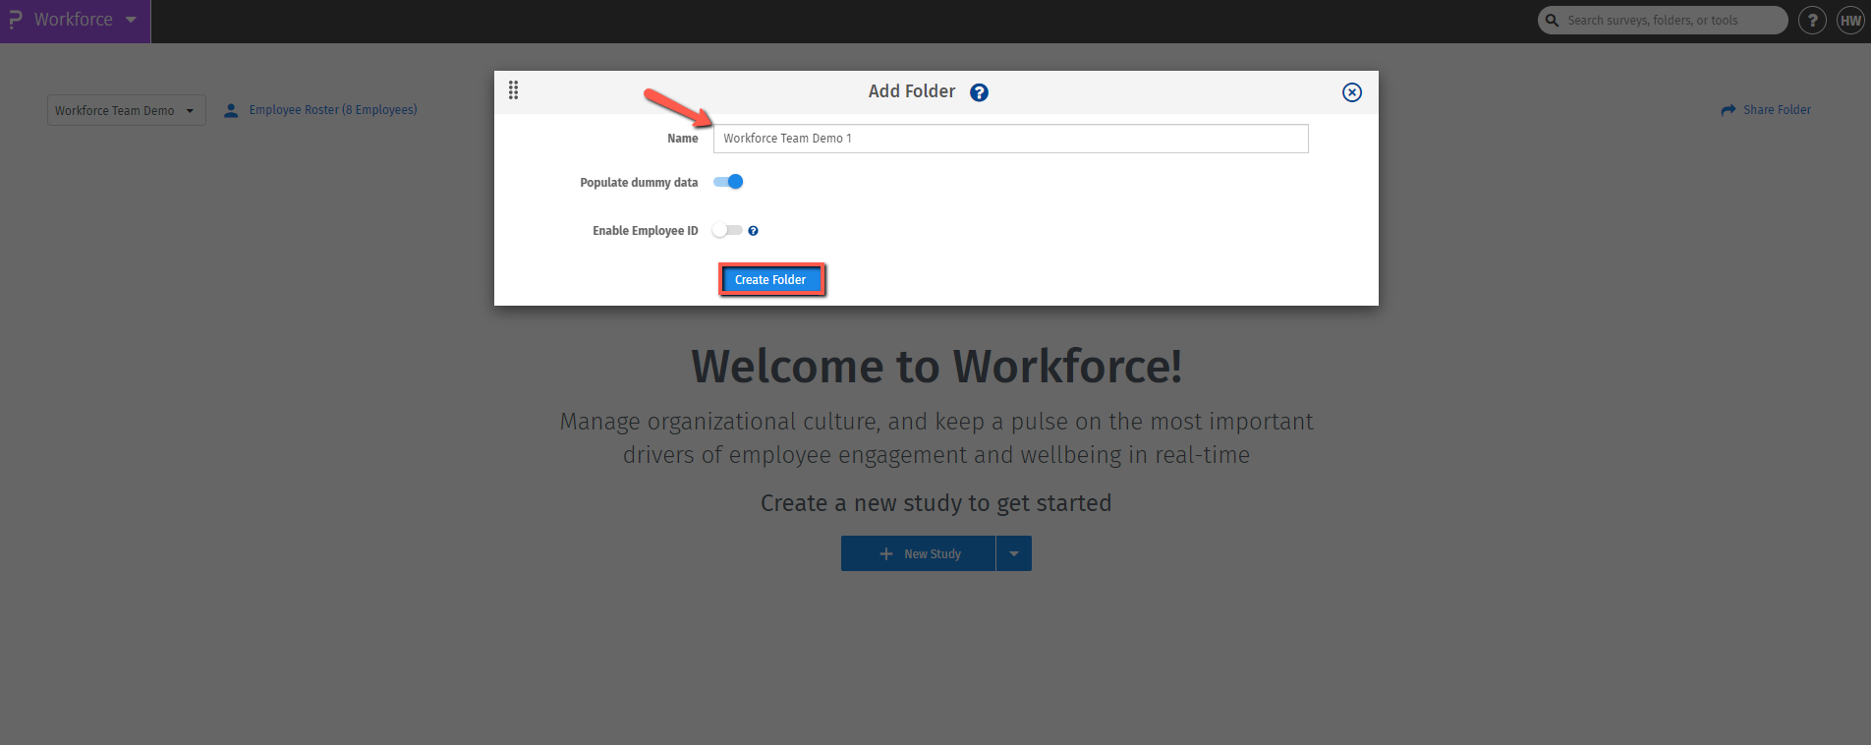Click the QuestionPro logo icon
The height and width of the screenshot is (745, 1871).
(15, 20)
